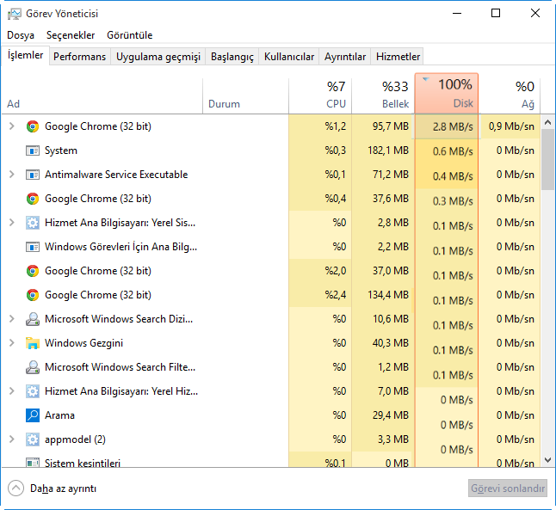
Task: Expand the Windows Gezgini group
Action: click(x=12, y=343)
